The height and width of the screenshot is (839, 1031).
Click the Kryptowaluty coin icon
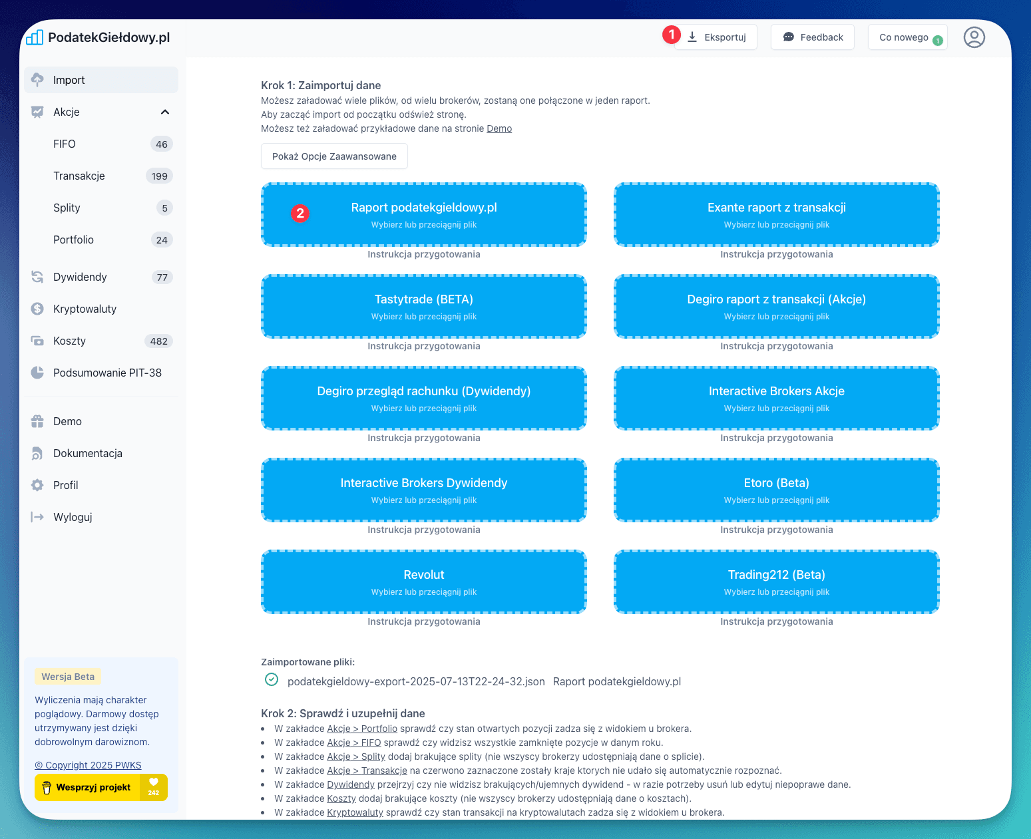37,309
